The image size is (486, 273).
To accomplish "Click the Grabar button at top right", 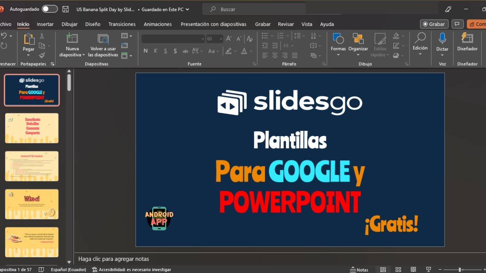I will tap(434, 24).
